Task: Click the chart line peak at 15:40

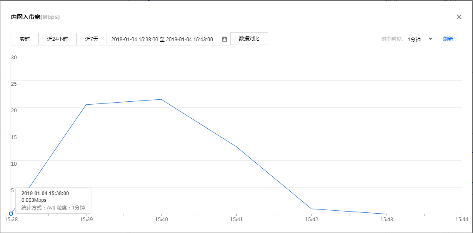Action: click(161, 99)
